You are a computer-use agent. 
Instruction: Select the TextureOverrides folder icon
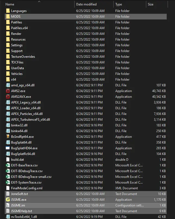(x=8, y=57)
